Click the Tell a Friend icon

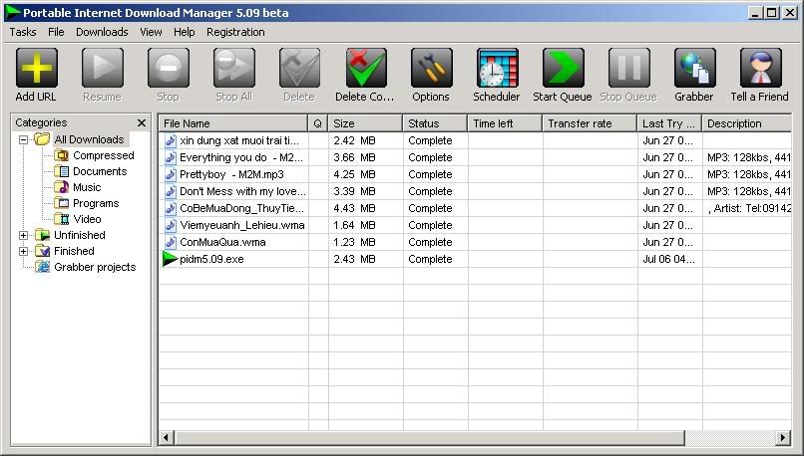pyautogui.click(x=760, y=68)
